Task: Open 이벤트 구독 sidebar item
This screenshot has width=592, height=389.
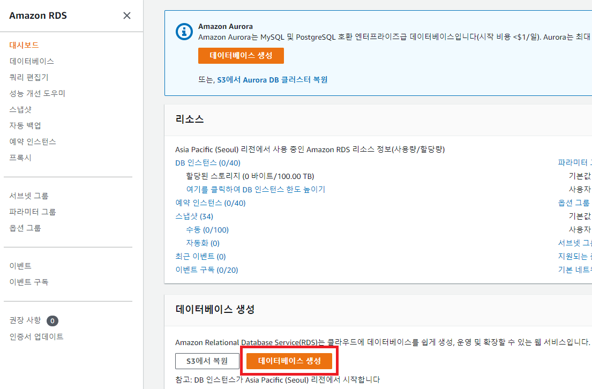Action: pyautogui.click(x=29, y=282)
